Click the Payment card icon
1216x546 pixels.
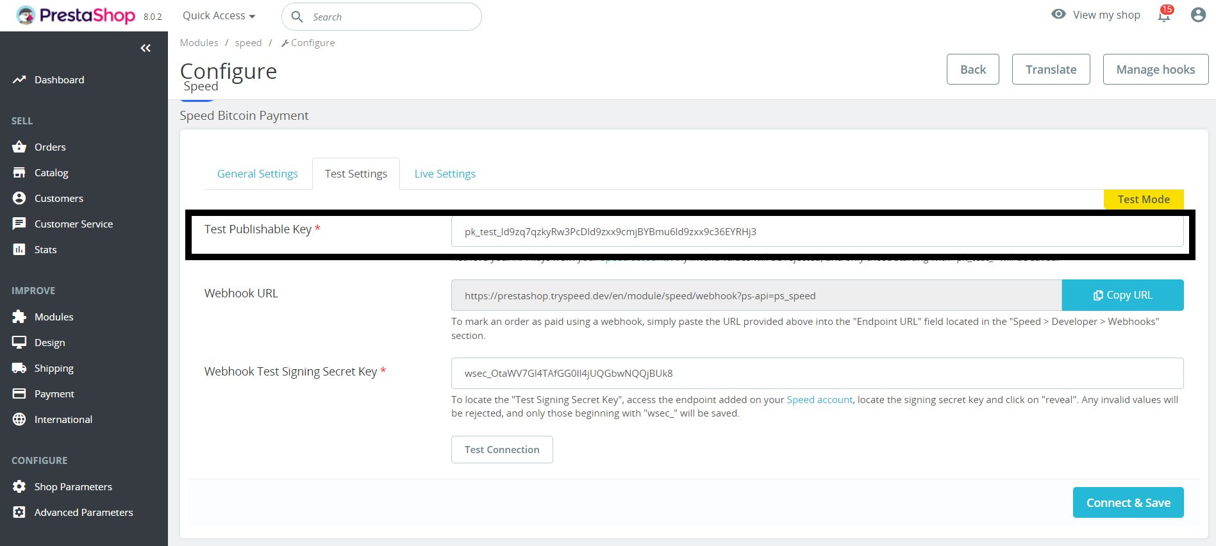(19, 393)
